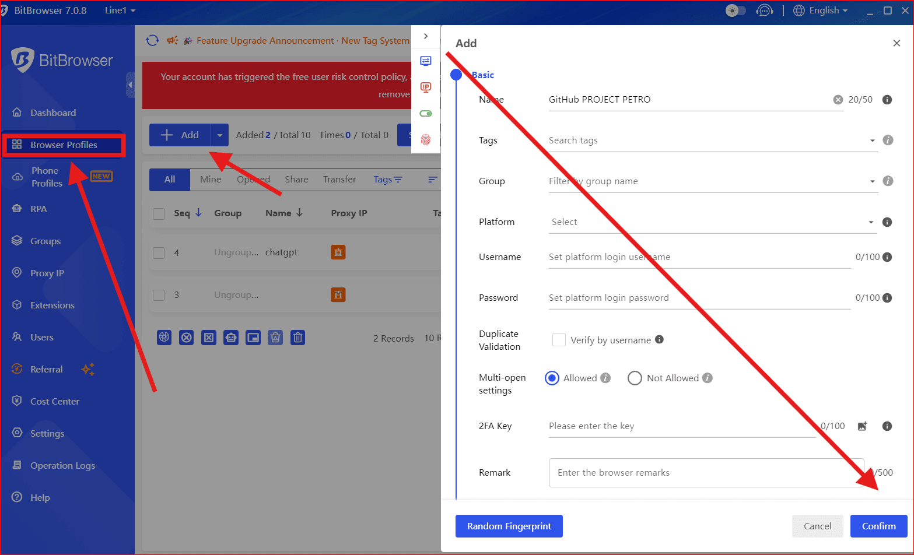Enable Verify by username checkbox
Viewport: 914px width, 555px height.
559,340
